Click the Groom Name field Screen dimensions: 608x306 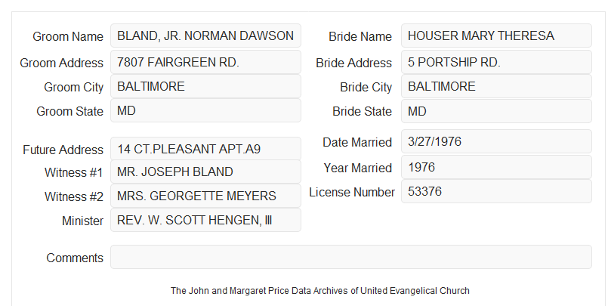pos(205,36)
